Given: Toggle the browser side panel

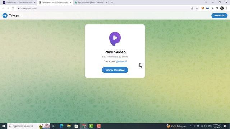Looking at the screenshot, I should (x=217, y=8).
